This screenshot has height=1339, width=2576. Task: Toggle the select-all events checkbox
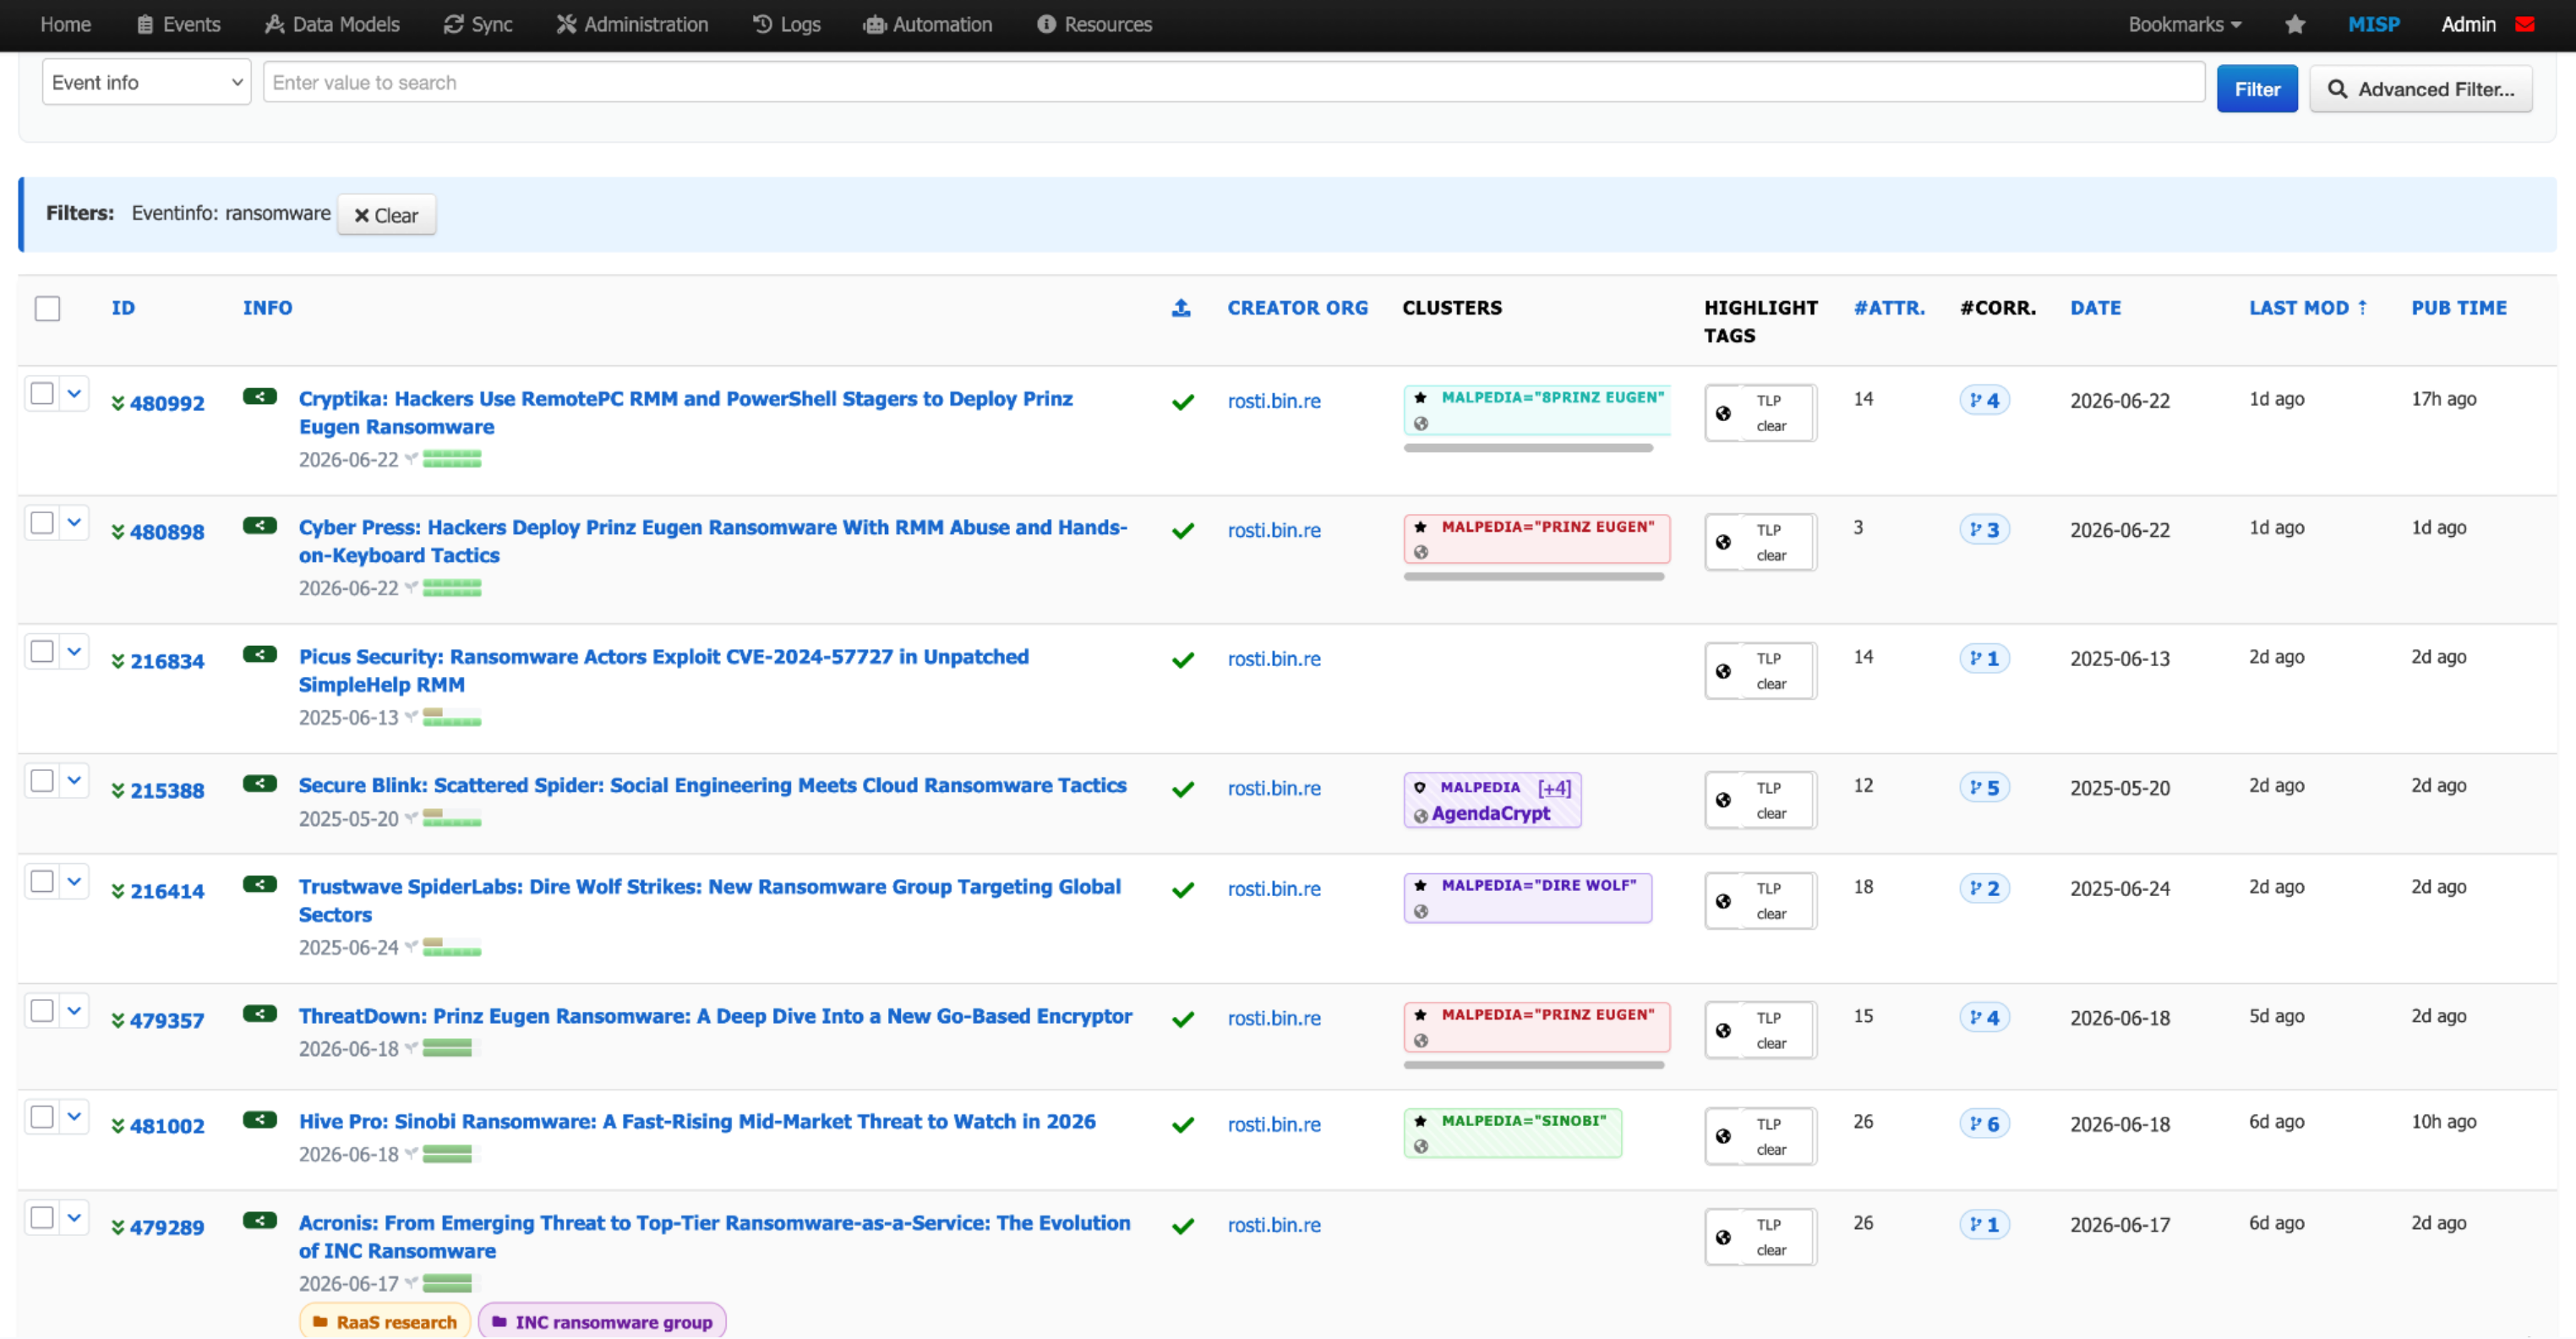[47, 308]
